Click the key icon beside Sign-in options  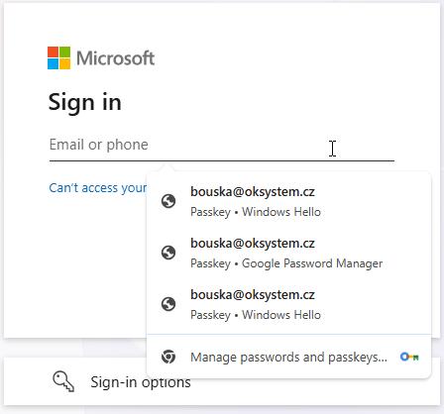click(63, 381)
